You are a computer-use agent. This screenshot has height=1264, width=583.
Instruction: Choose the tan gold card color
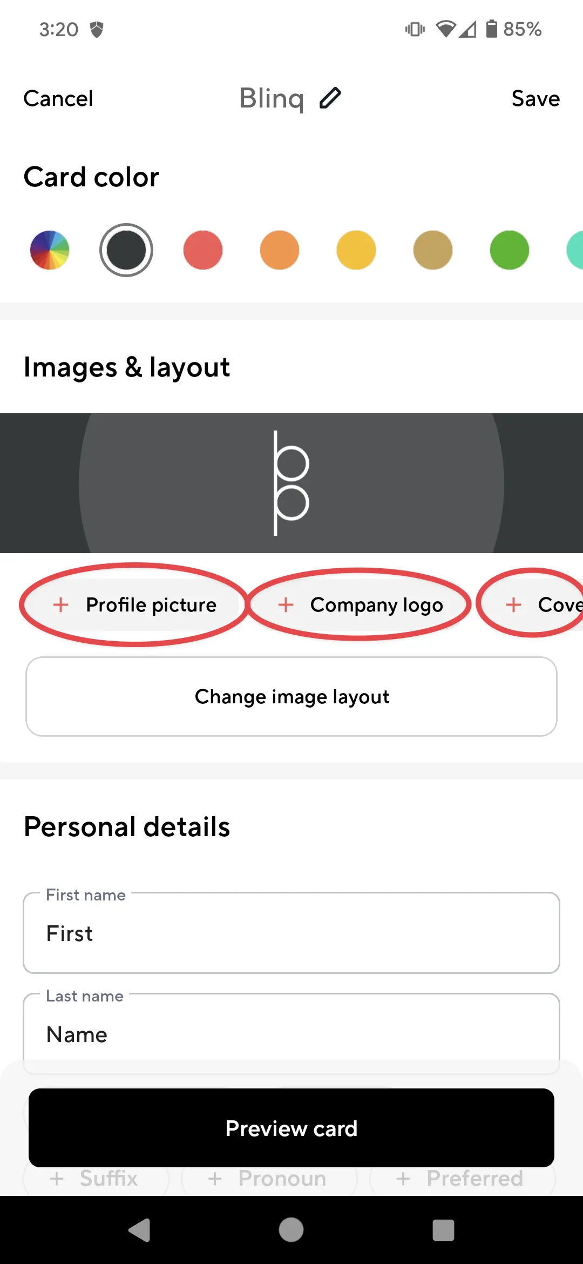tap(433, 250)
